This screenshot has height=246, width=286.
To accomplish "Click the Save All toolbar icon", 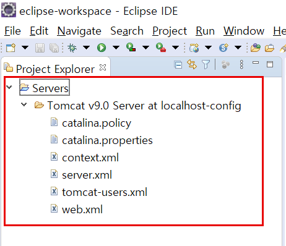I will [x=54, y=48].
